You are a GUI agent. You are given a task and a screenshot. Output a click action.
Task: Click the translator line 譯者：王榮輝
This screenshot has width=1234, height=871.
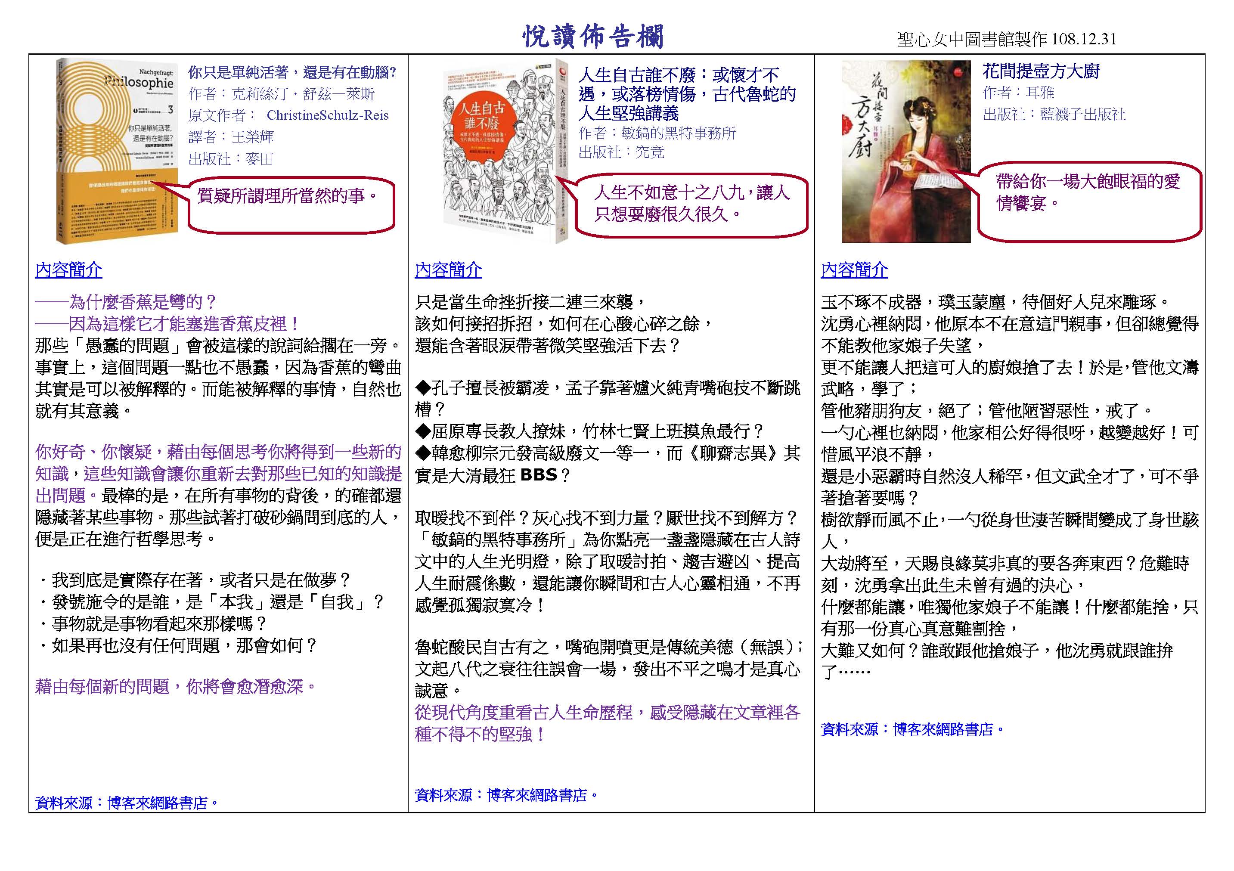(x=231, y=136)
